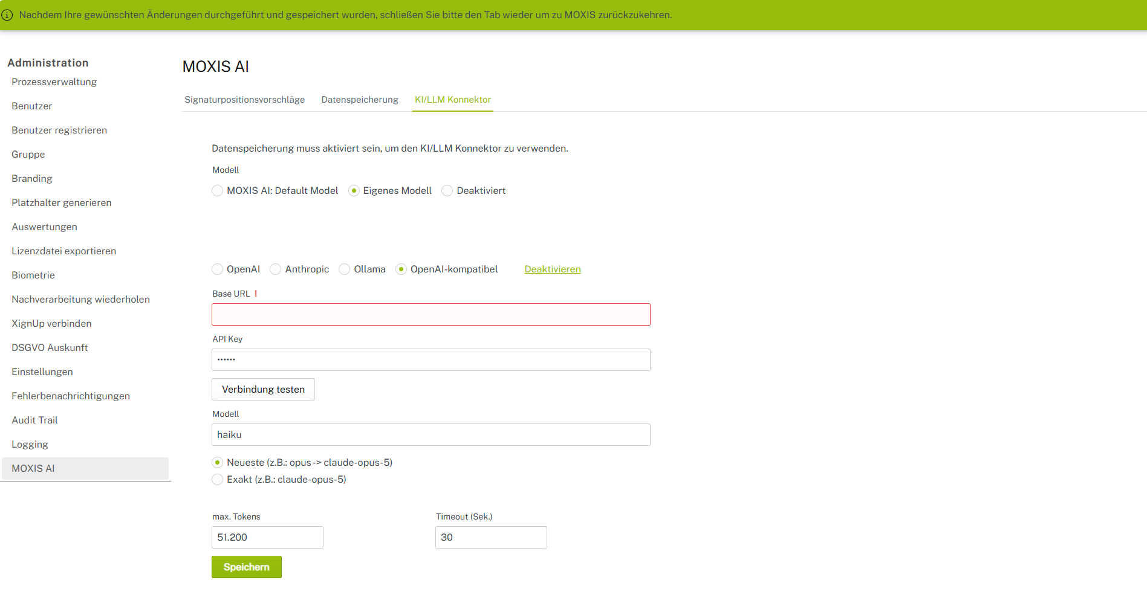The width and height of the screenshot is (1147, 589).
Task: Click the Modell field containing haiku
Action: click(x=431, y=435)
